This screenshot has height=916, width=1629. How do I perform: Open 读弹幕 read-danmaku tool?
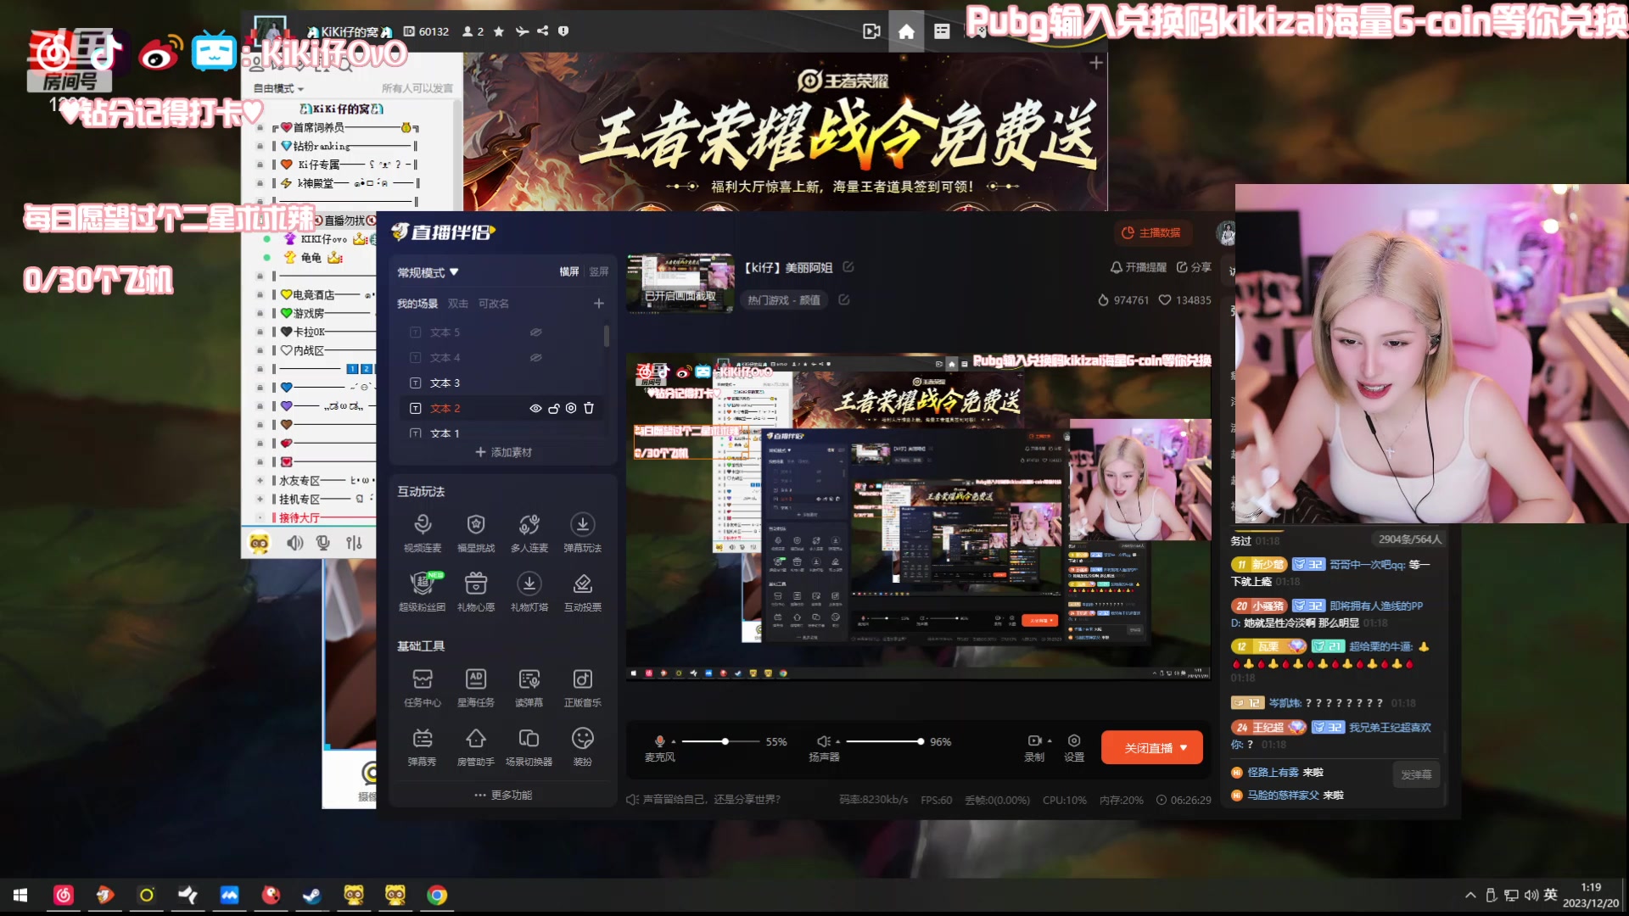pyautogui.click(x=529, y=687)
